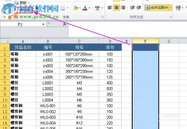
Task: Open the phonetic guide dropdown arrow
Action: [102, 8]
